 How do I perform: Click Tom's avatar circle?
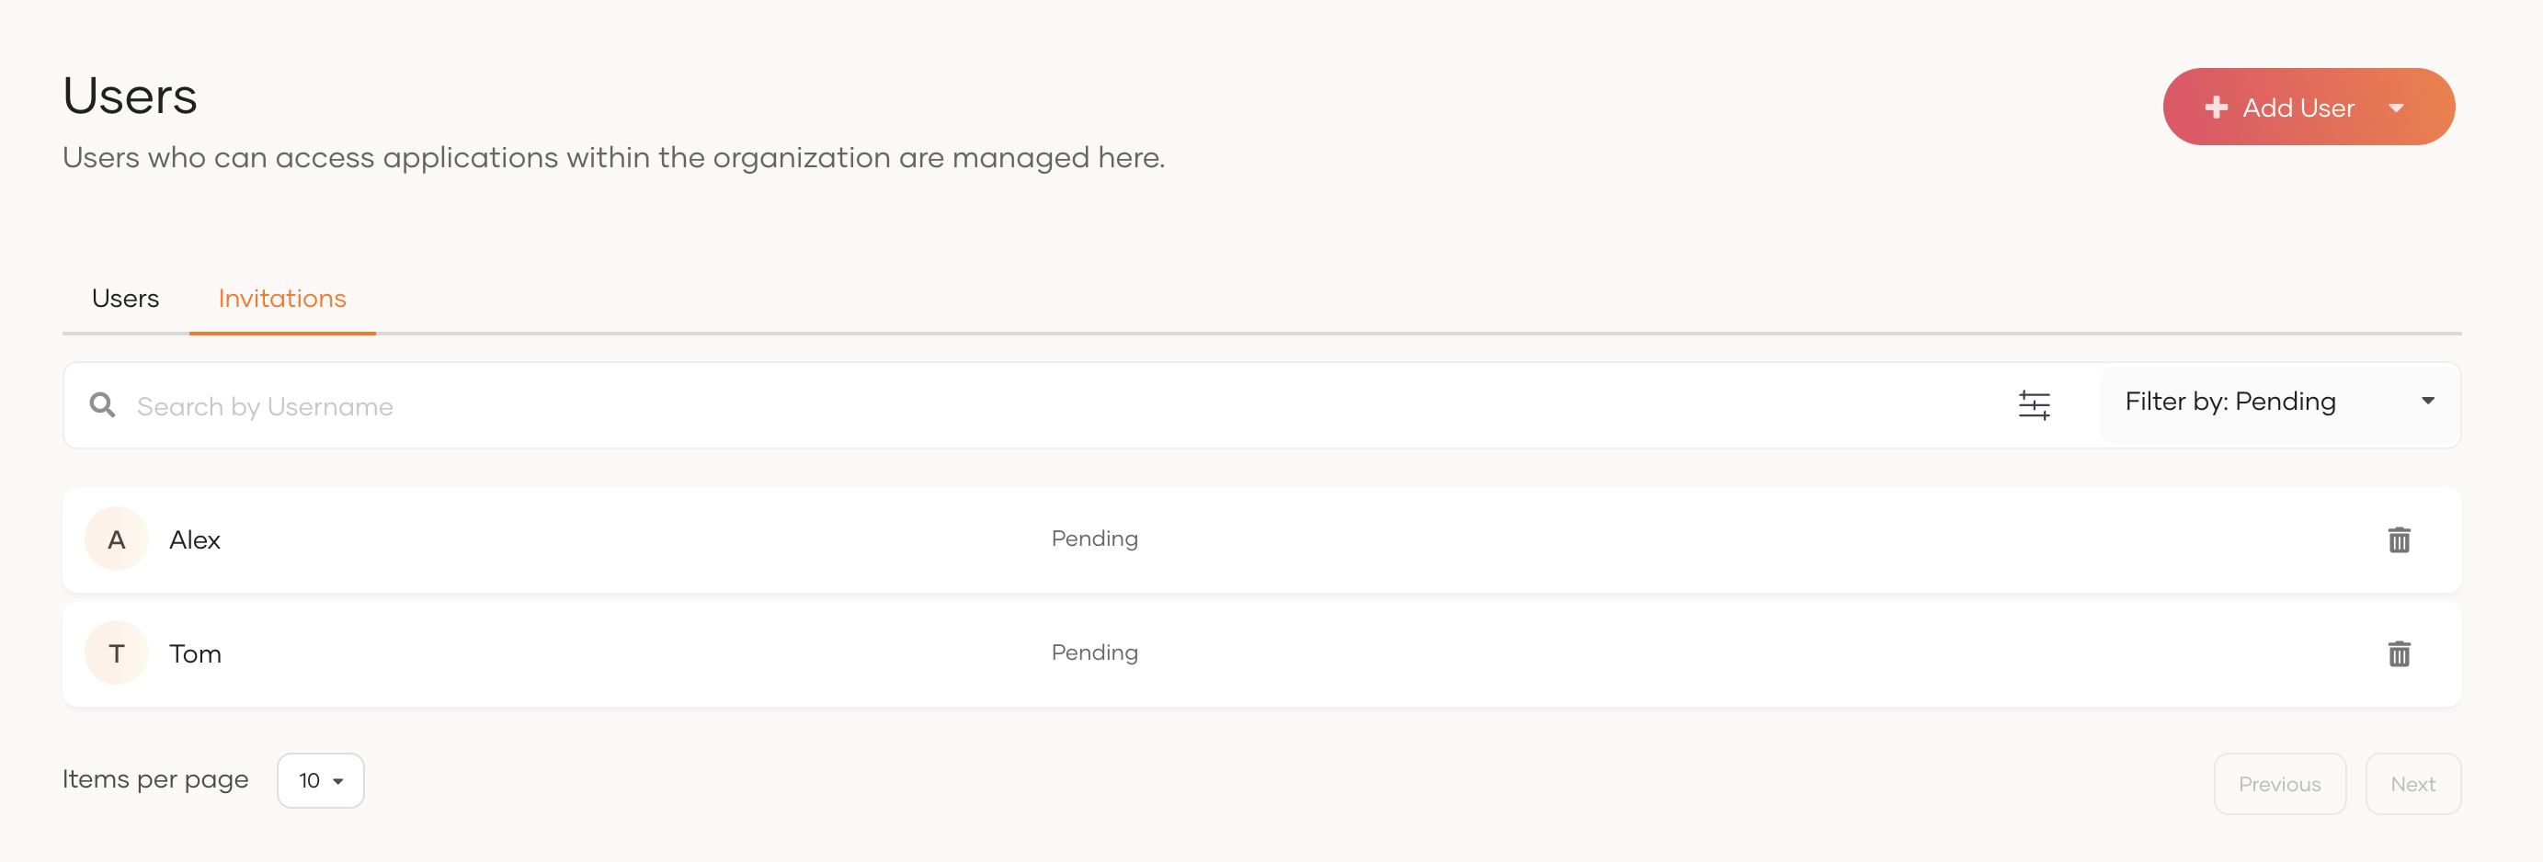pos(117,652)
